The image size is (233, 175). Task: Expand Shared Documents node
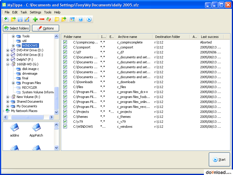point(8,101)
